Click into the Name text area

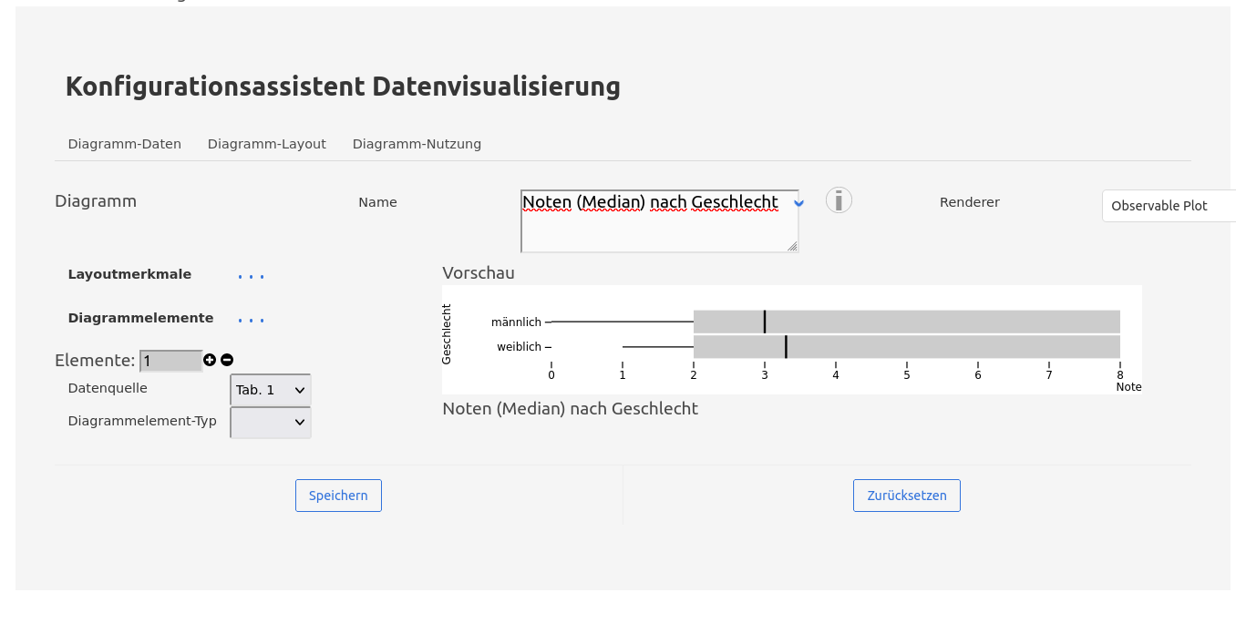[x=658, y=228]
